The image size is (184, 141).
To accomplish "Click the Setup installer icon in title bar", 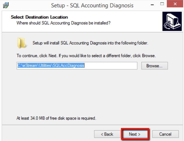I will pyautogui.click(x=5, y=5).
